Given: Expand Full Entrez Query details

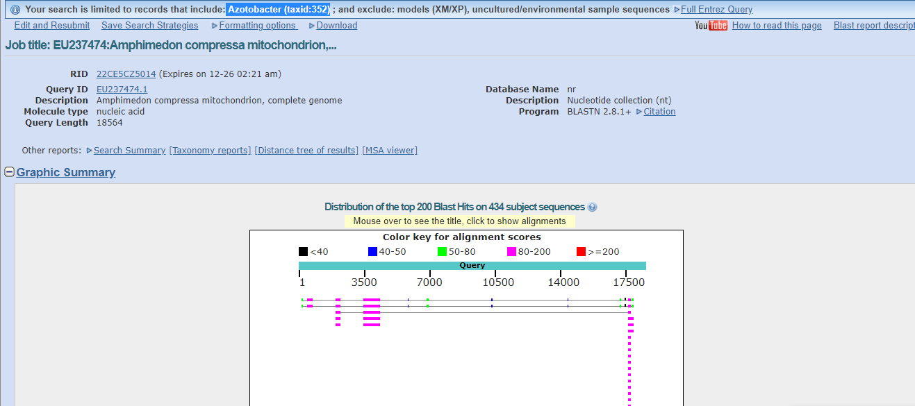Looking at the screenshot, I should 716,10.
